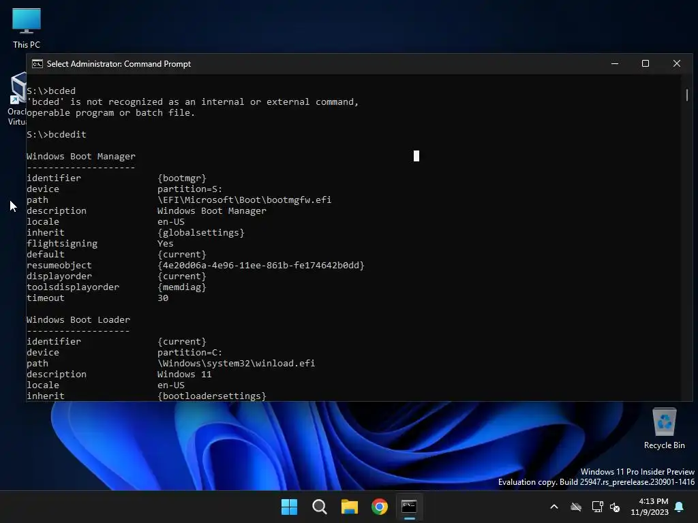Click the muted volume tray icon

coord(615,507)
